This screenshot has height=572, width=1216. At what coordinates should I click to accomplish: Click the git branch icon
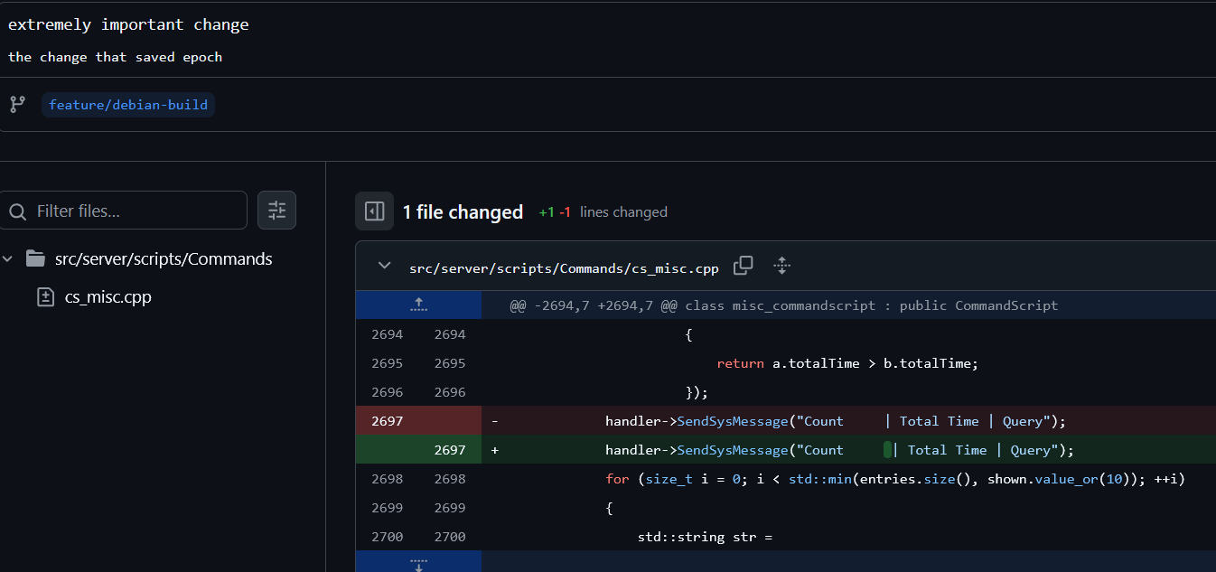tap(17, 105)
